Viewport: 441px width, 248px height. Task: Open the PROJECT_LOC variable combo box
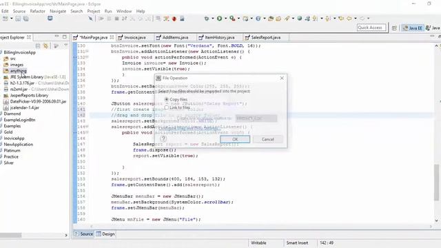[x=256, y=118]
